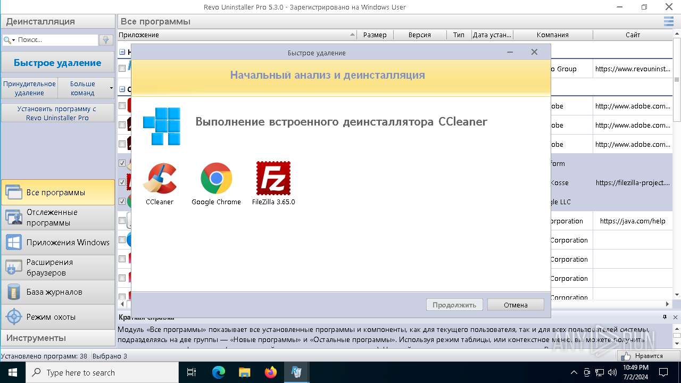Tick the checkbox in the java.com row
The height and width of the screenshot is (383, 681).
(122, 221)
